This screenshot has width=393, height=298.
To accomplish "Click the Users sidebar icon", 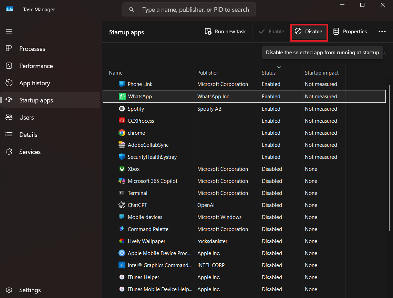I will click(x=9, y=117).
